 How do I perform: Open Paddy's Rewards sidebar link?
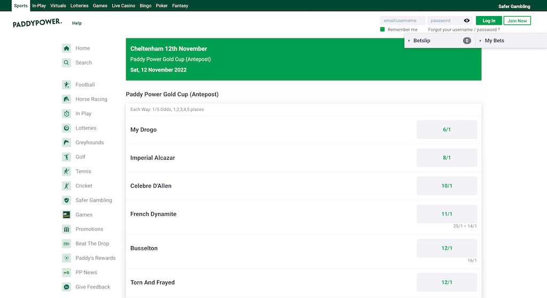tap(96, 258)
